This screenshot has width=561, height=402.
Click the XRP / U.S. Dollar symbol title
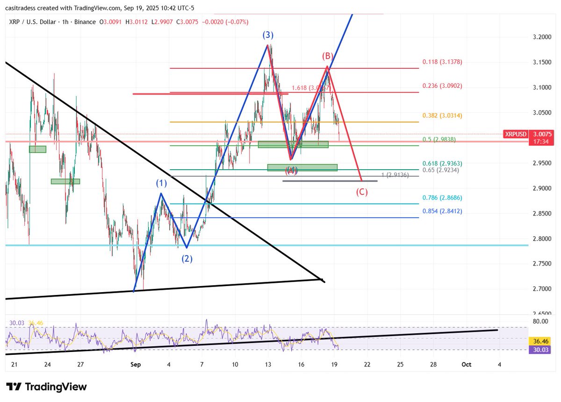click(33, 22)
